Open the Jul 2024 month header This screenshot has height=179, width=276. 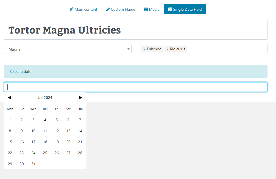tap(45, 97)
